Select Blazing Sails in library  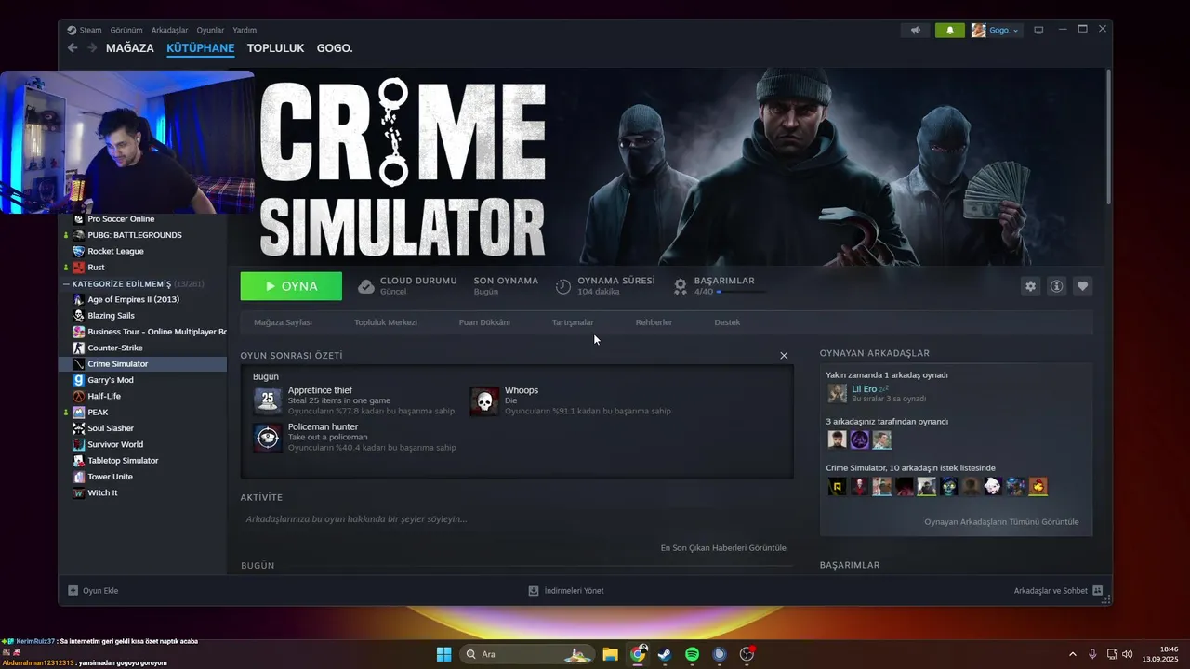pyautogui.click(x=111, y=316)
